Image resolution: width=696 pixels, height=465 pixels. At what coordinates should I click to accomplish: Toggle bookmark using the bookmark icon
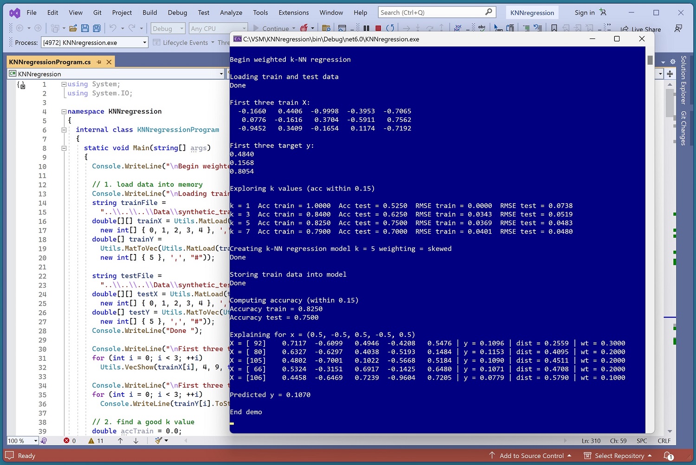[x=554, y=28]
